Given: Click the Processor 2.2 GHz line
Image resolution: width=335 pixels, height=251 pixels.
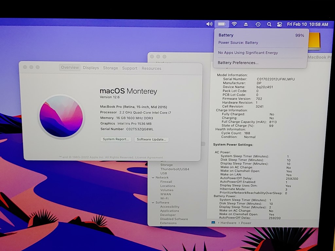Looking at the screenshot, I should 135,112.
